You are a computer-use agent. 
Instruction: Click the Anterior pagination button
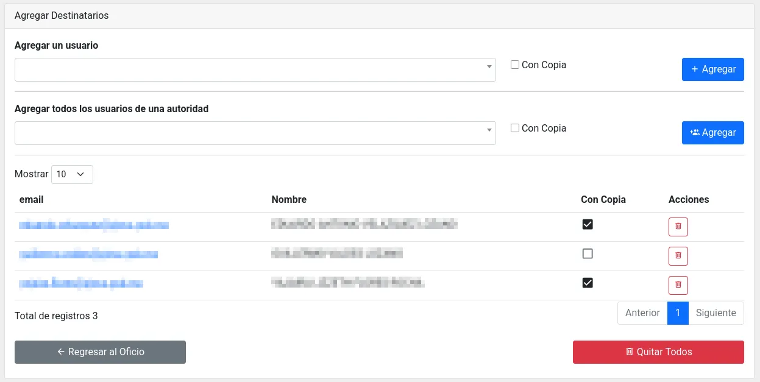click(642, 313)
